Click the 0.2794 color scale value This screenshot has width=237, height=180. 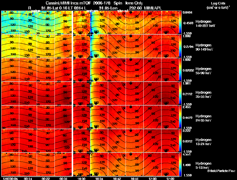pyautogui.click(x=188, y=47)
